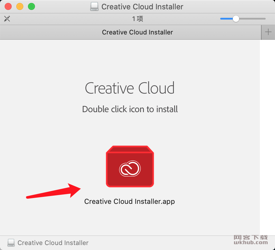Open the red Creative Cloud Installer app icon

130,166
